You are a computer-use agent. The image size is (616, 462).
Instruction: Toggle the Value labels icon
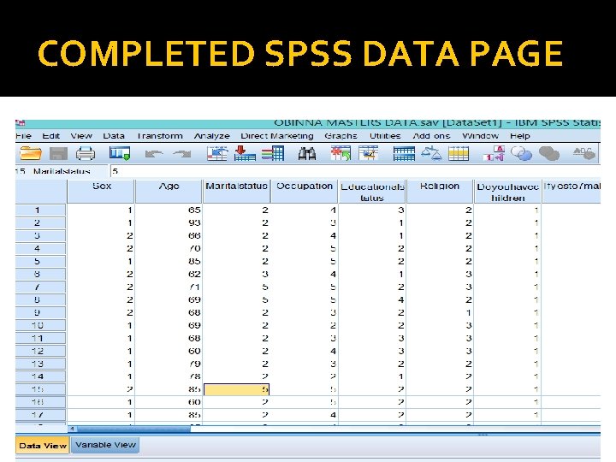[x=494, y=153]
